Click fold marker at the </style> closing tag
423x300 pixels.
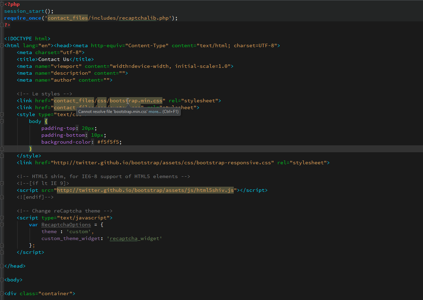2,156
